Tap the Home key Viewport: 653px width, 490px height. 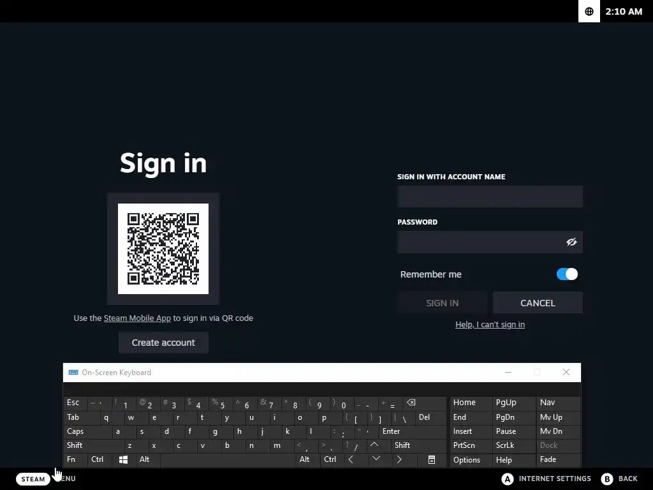coord(471,403)
